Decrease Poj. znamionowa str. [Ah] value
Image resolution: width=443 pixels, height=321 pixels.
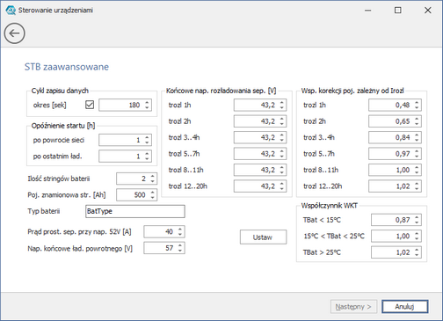(x=153, y=198)
